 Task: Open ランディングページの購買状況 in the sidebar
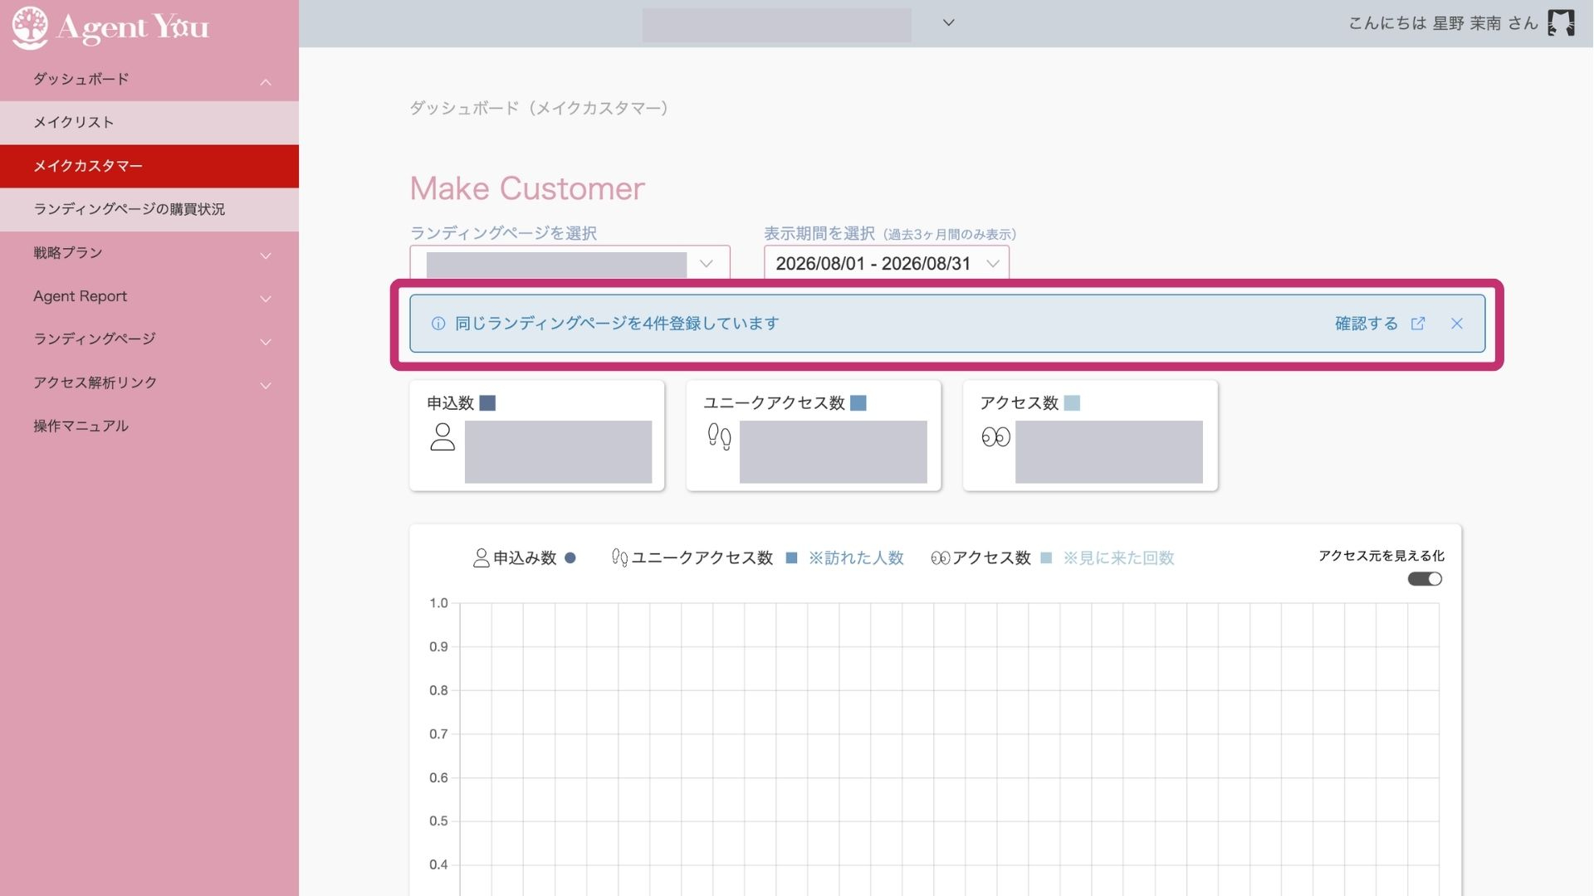click(x=149, y=209)
